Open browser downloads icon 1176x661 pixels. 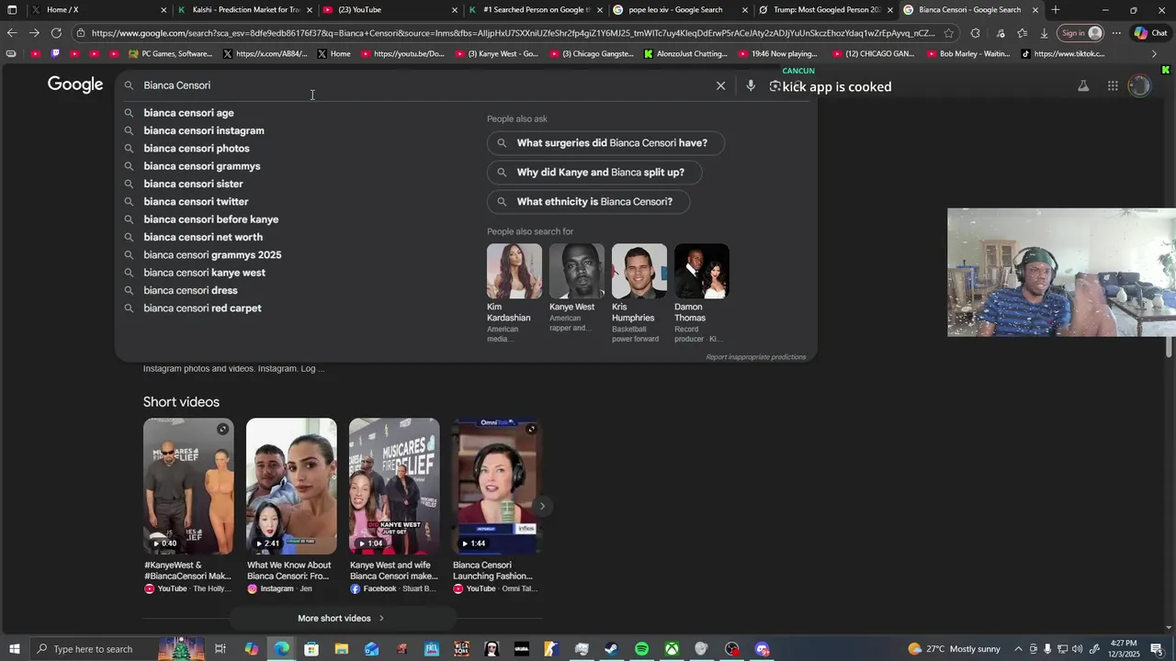(1044, 33)
